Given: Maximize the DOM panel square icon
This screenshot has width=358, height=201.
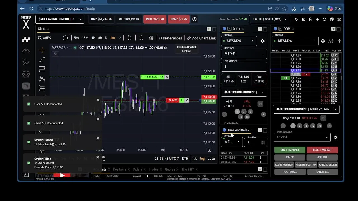Looking at the screenshot, I should (x=339, y=29).
